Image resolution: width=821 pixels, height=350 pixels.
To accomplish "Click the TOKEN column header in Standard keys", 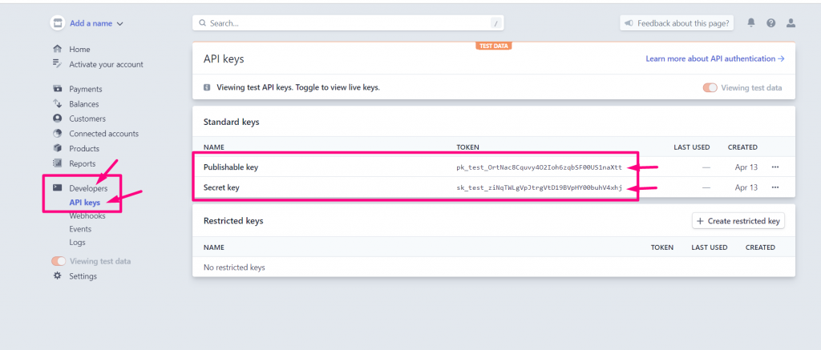I will click(467, 147).
